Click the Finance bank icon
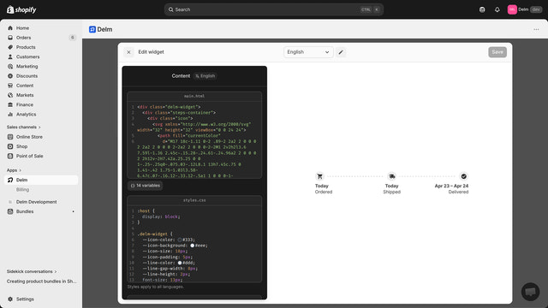 point(10,104)
